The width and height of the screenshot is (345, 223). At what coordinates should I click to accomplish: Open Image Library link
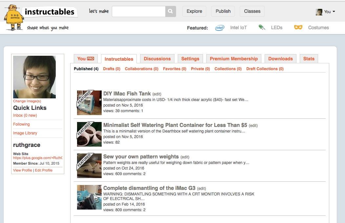[25, 133]
